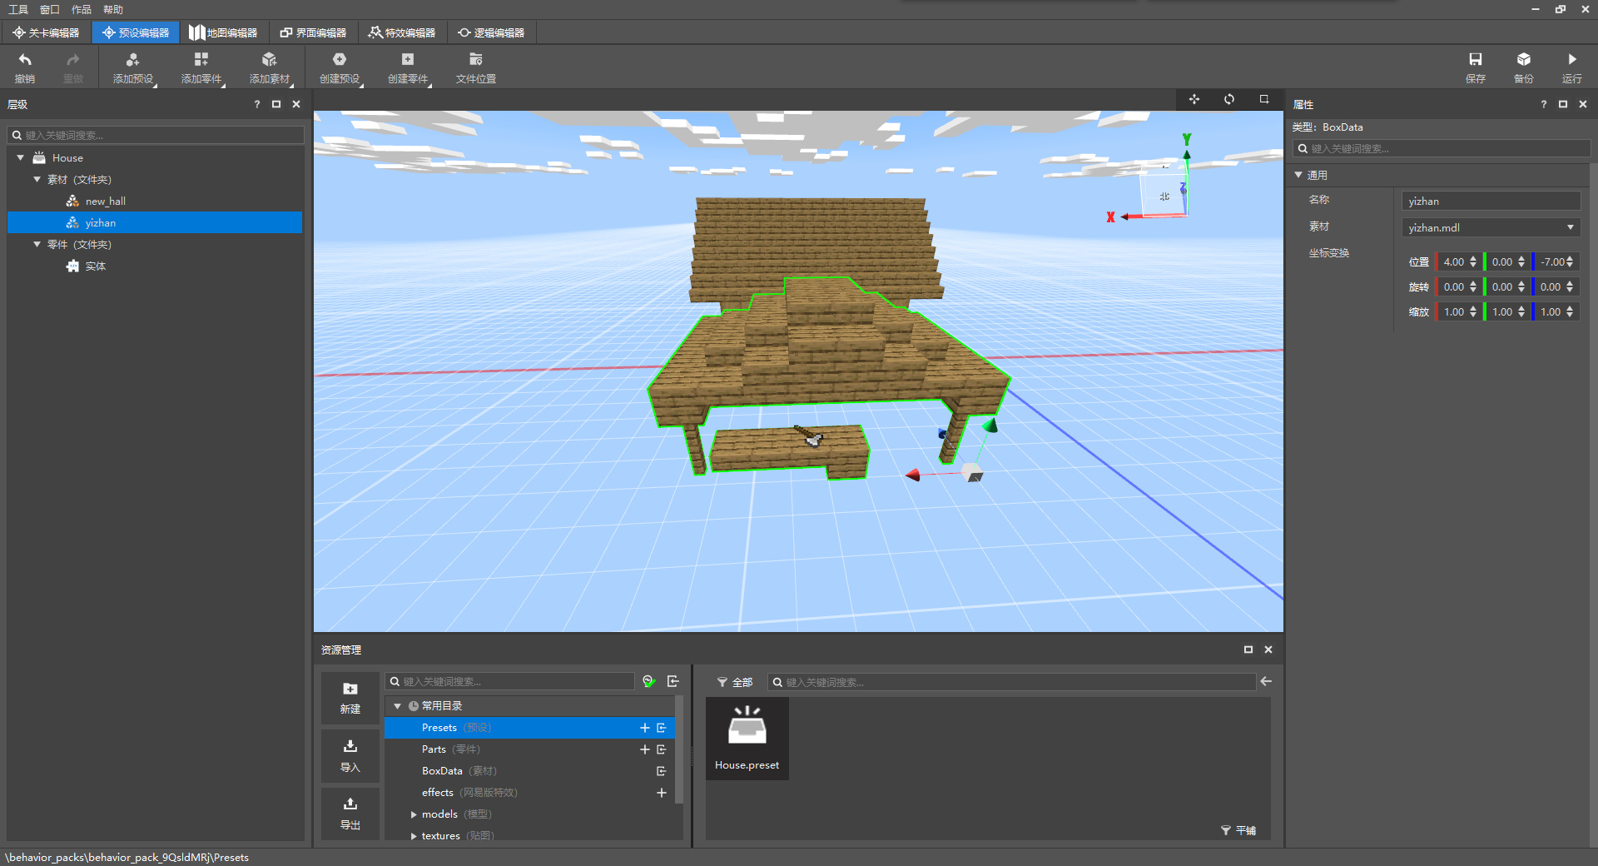Click 创建预设 toolbar icon
Image resolution: width=1598 pixels, height=866 pixels.
click(340, 60)
